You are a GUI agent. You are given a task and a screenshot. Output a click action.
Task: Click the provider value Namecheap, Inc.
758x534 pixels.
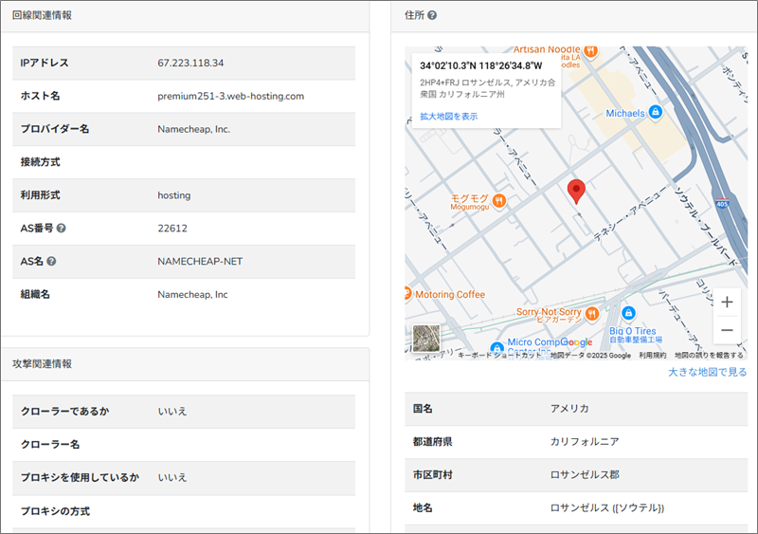(194, 129)
